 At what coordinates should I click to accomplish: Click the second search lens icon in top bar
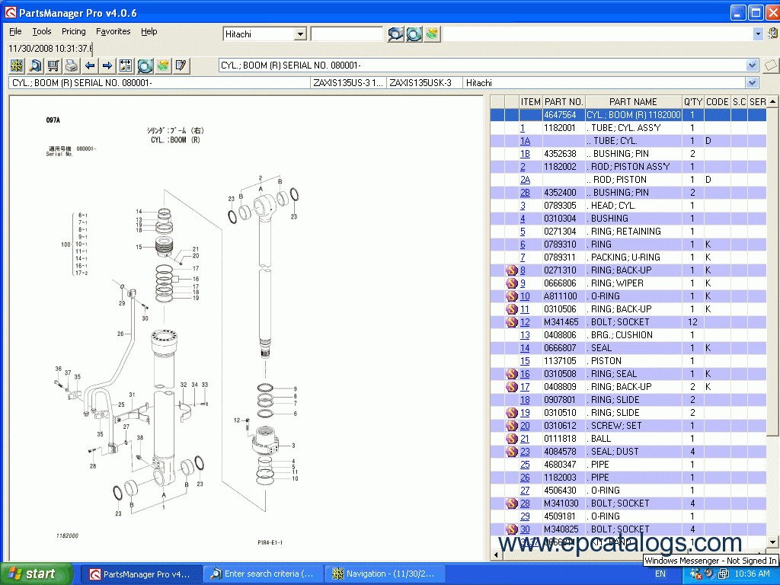pyautogui.click(x=414, y=34)
